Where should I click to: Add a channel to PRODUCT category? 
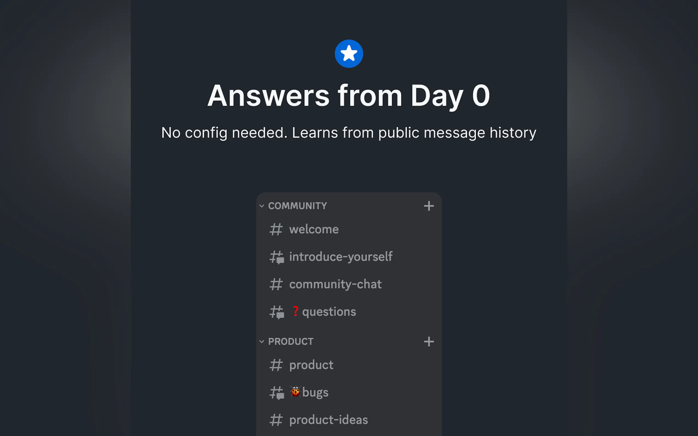[x=429, y=342]
